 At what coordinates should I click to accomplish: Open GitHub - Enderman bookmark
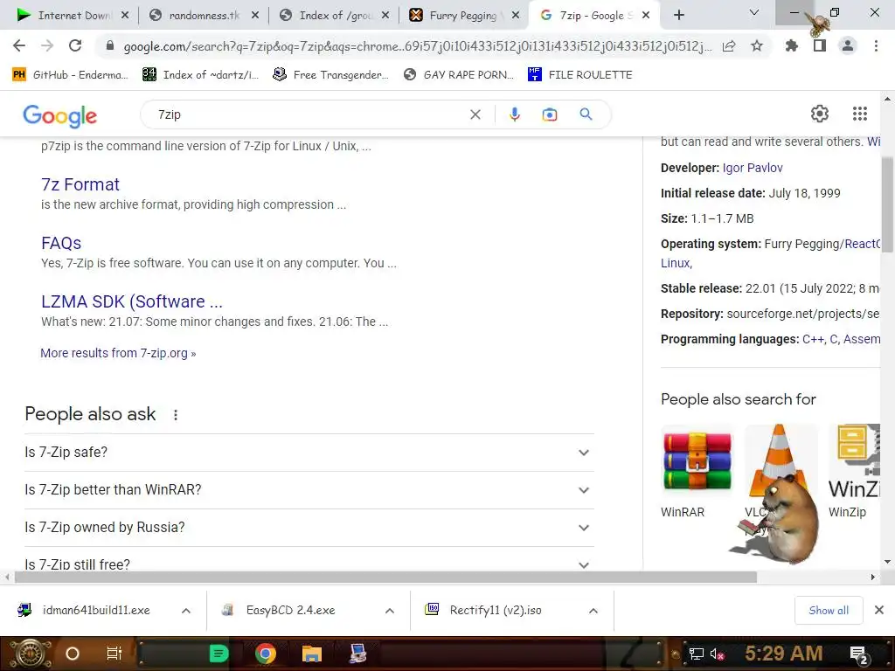click(70, 75)
